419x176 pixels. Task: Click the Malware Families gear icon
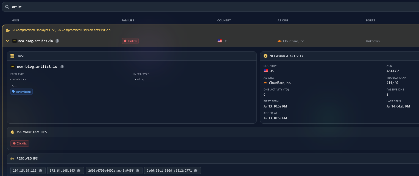pyautogui.click(x=12, y=132)
